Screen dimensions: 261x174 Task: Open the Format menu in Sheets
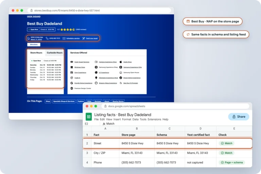[x=126, y=119]
